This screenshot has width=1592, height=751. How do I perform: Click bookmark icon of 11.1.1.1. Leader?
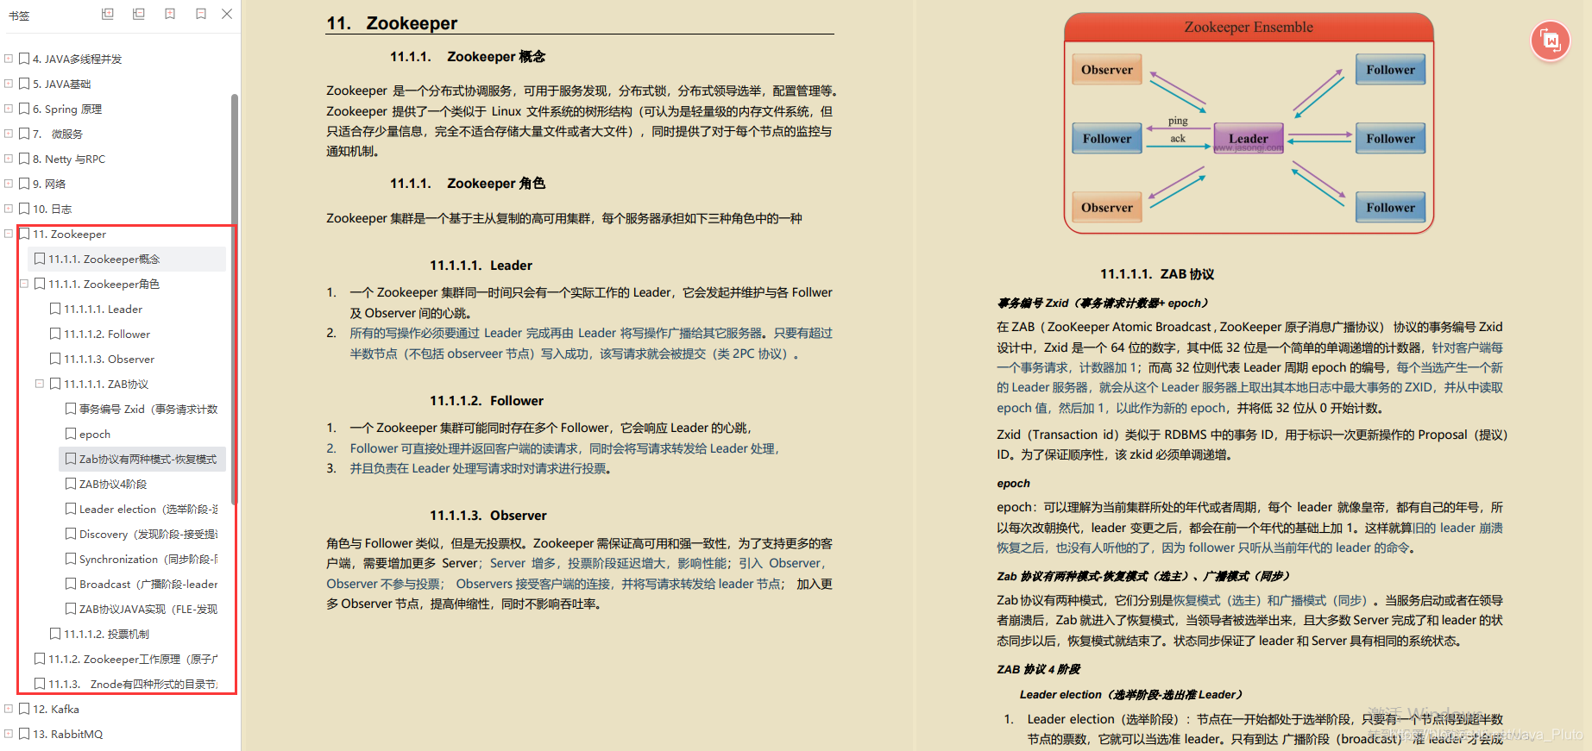tap(55, 309)
